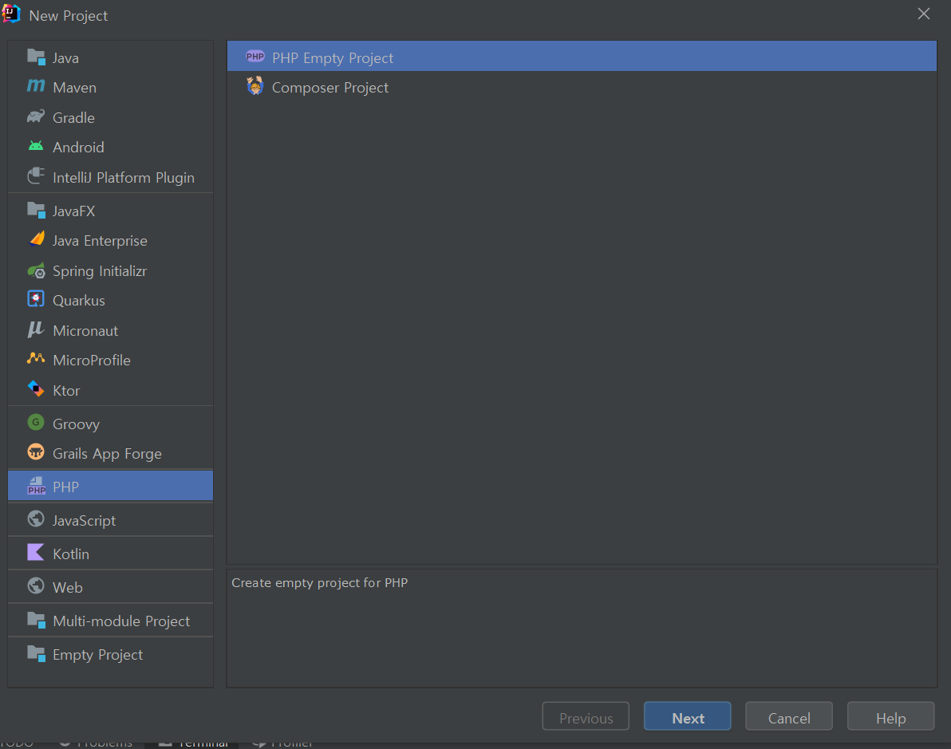Select the Quarkus icon
The image size is (951, 749).
[x=37, y=300]
